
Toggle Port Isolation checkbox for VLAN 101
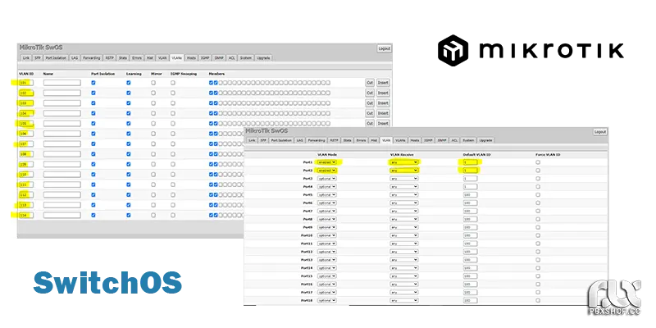click(93, 83)
